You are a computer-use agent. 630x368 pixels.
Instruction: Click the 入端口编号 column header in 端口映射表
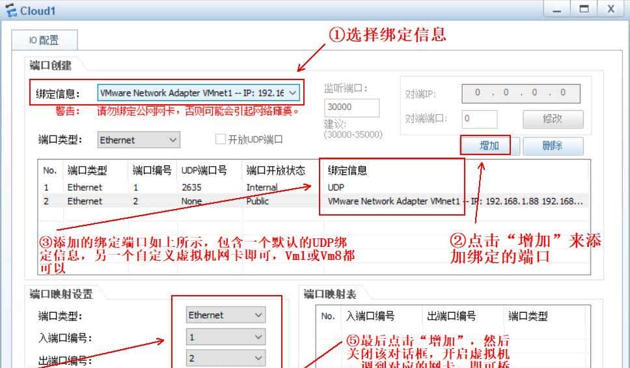370,316
